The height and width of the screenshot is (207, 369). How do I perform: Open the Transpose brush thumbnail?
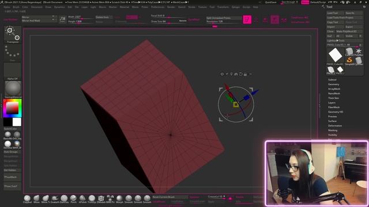(13, 34)
